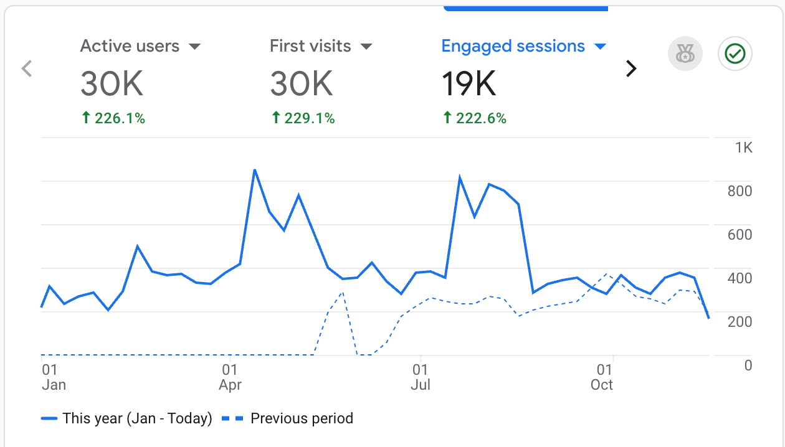Open the Engaged sessions metric dropdown

tap(601, 47)
